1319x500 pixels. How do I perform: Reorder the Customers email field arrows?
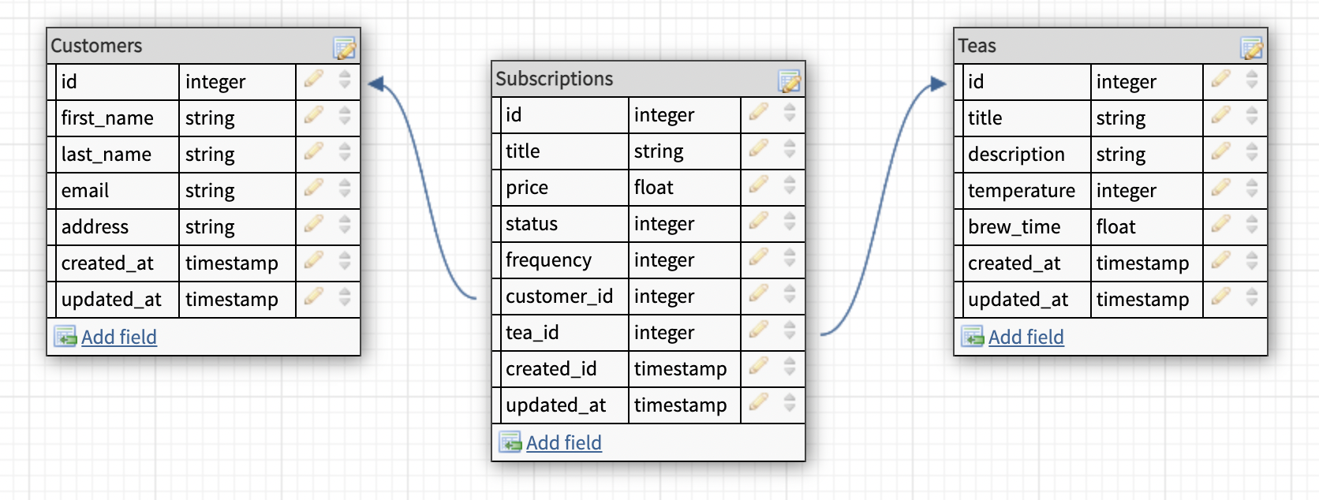(x=345, y=188)
